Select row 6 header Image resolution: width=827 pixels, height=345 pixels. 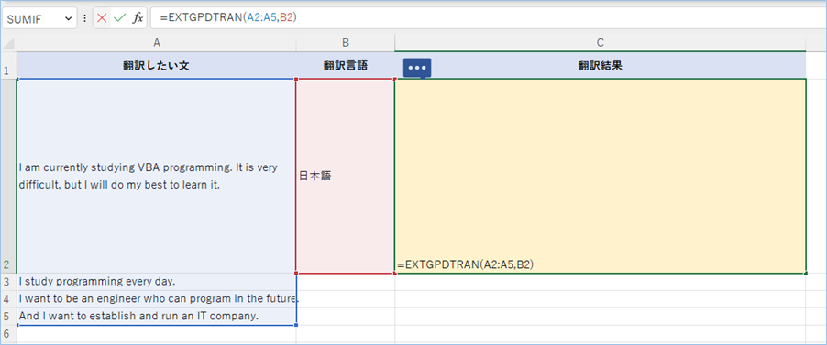(x=8, y=334)
